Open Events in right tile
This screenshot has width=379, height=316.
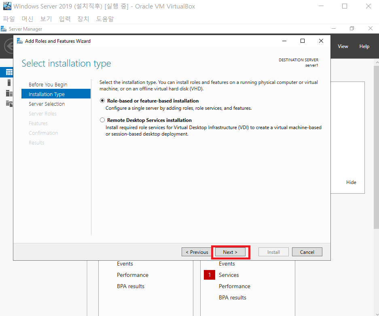[227, 264]
